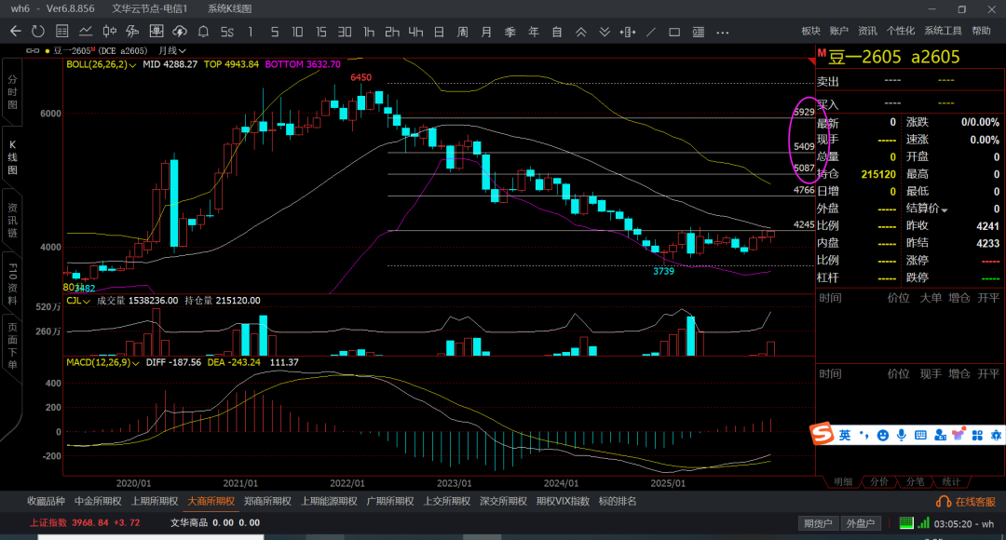Click the 外盘户 account button

point(860,523)
